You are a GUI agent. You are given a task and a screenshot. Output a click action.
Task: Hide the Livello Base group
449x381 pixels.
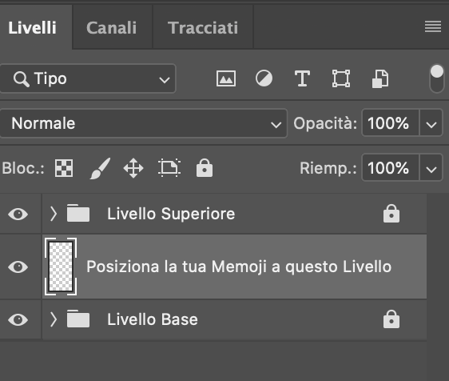point(18,319)
